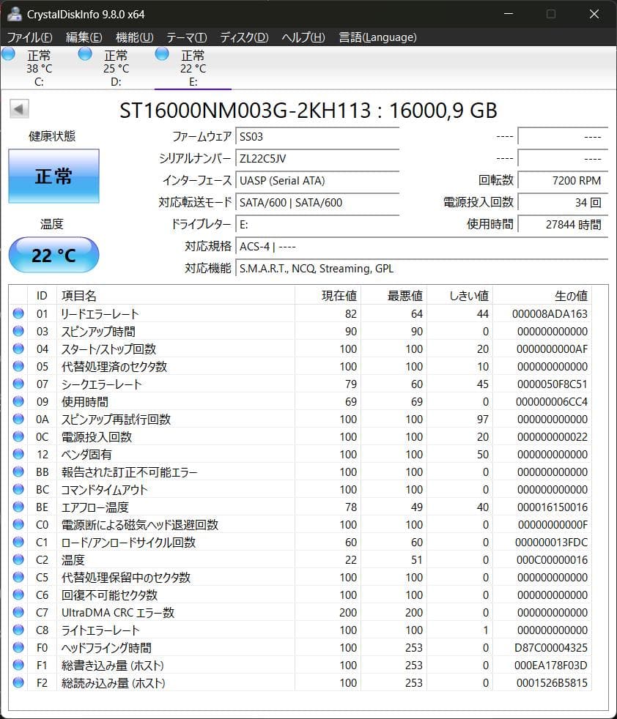The height and width of the screenshot is (719, 617).
Task: Click the previous disk arrow button
Action: 19,109
